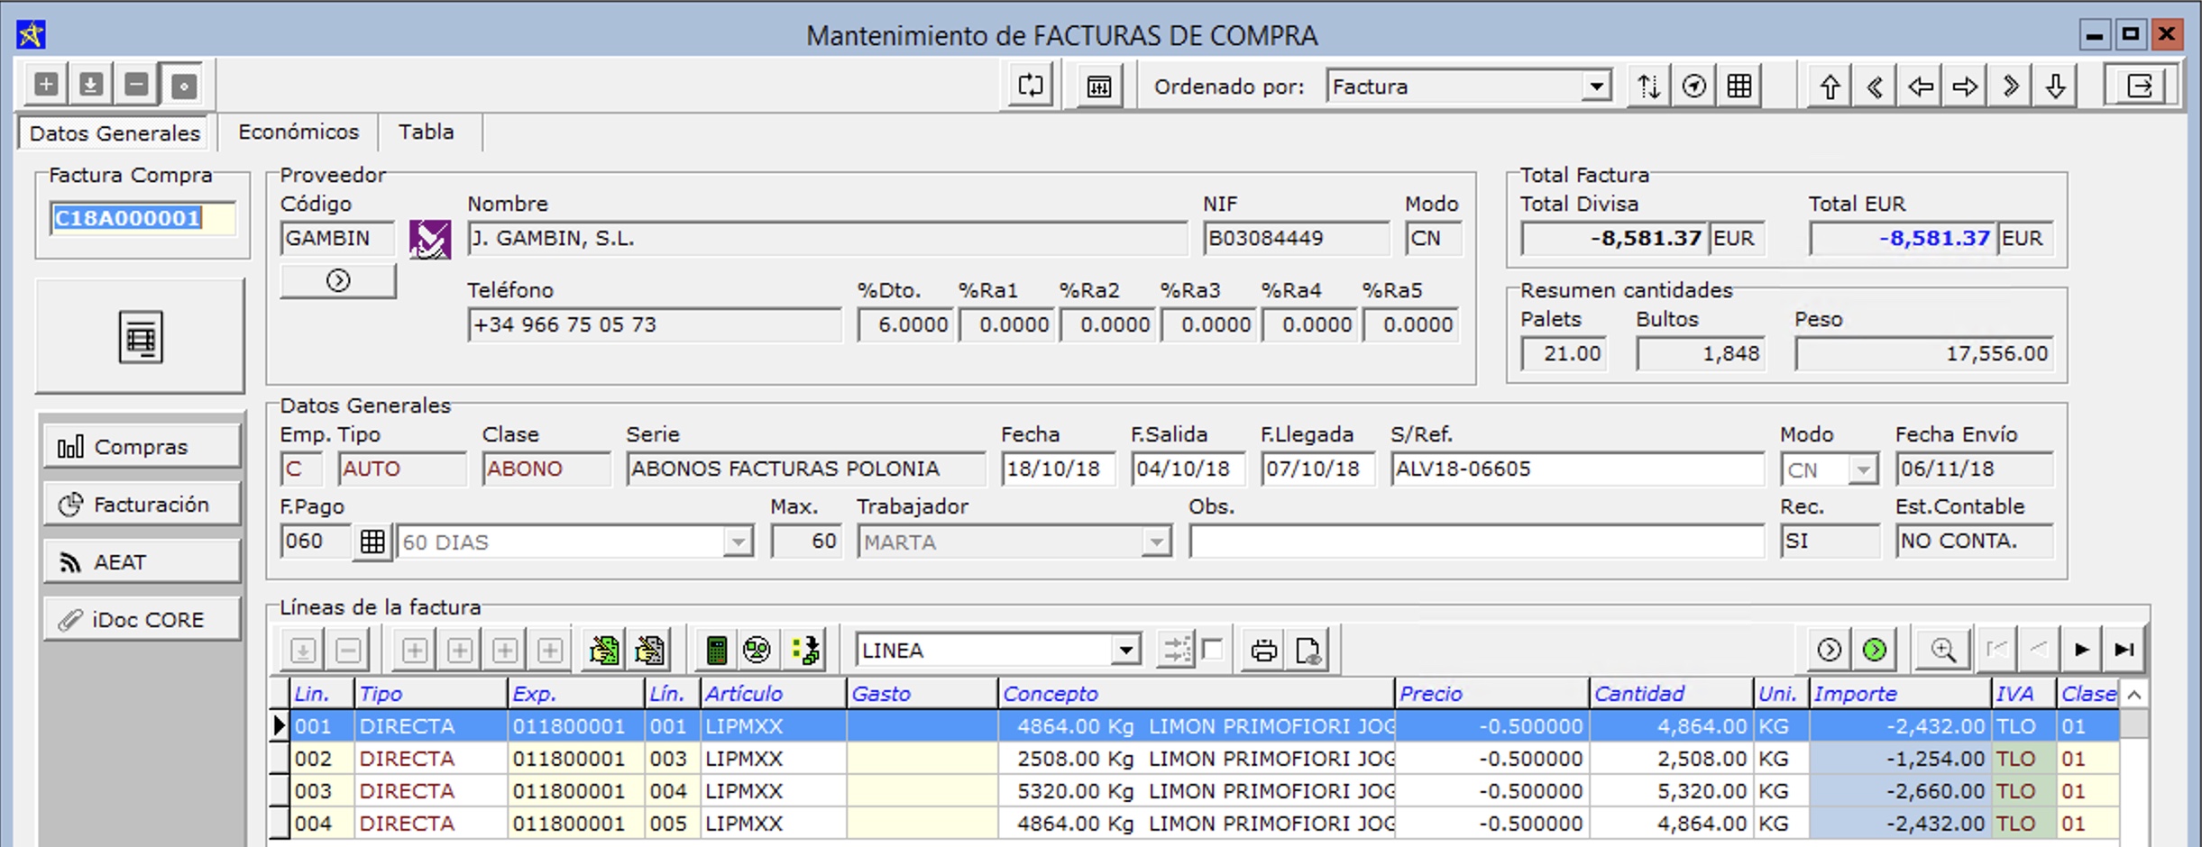Click the exit window icon at toolbar end
This screenshot has width=2202, height=847.
click(2140, 87)
